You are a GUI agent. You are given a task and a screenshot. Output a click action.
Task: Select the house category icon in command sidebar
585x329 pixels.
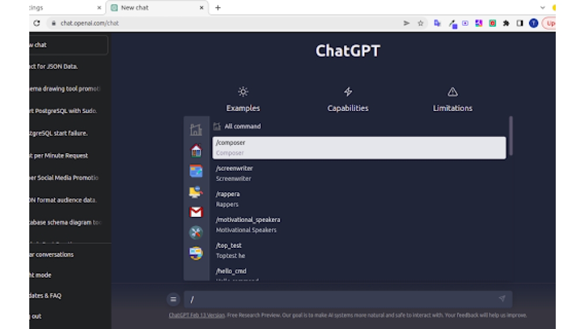coord(196,150)
